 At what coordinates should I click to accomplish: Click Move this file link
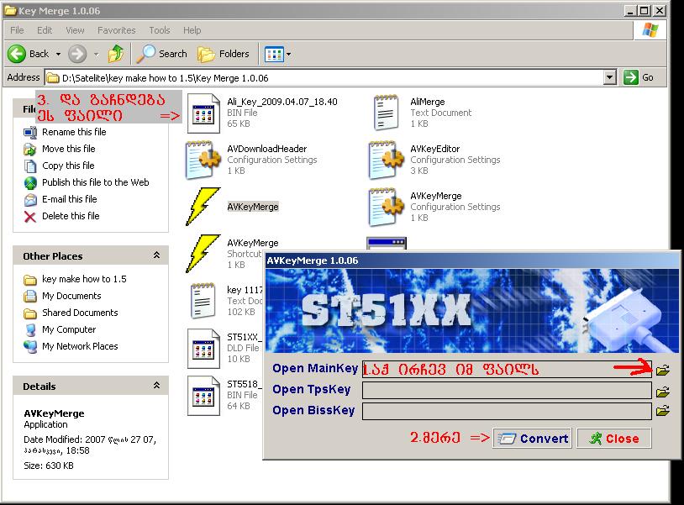(x=69, y=149)
